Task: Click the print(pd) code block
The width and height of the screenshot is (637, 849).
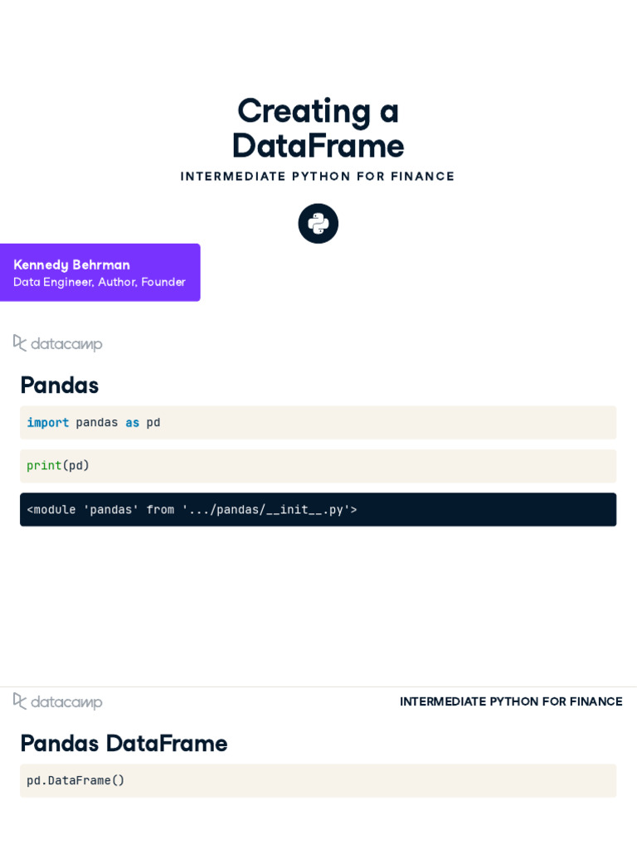Action: tap(318, 466)
